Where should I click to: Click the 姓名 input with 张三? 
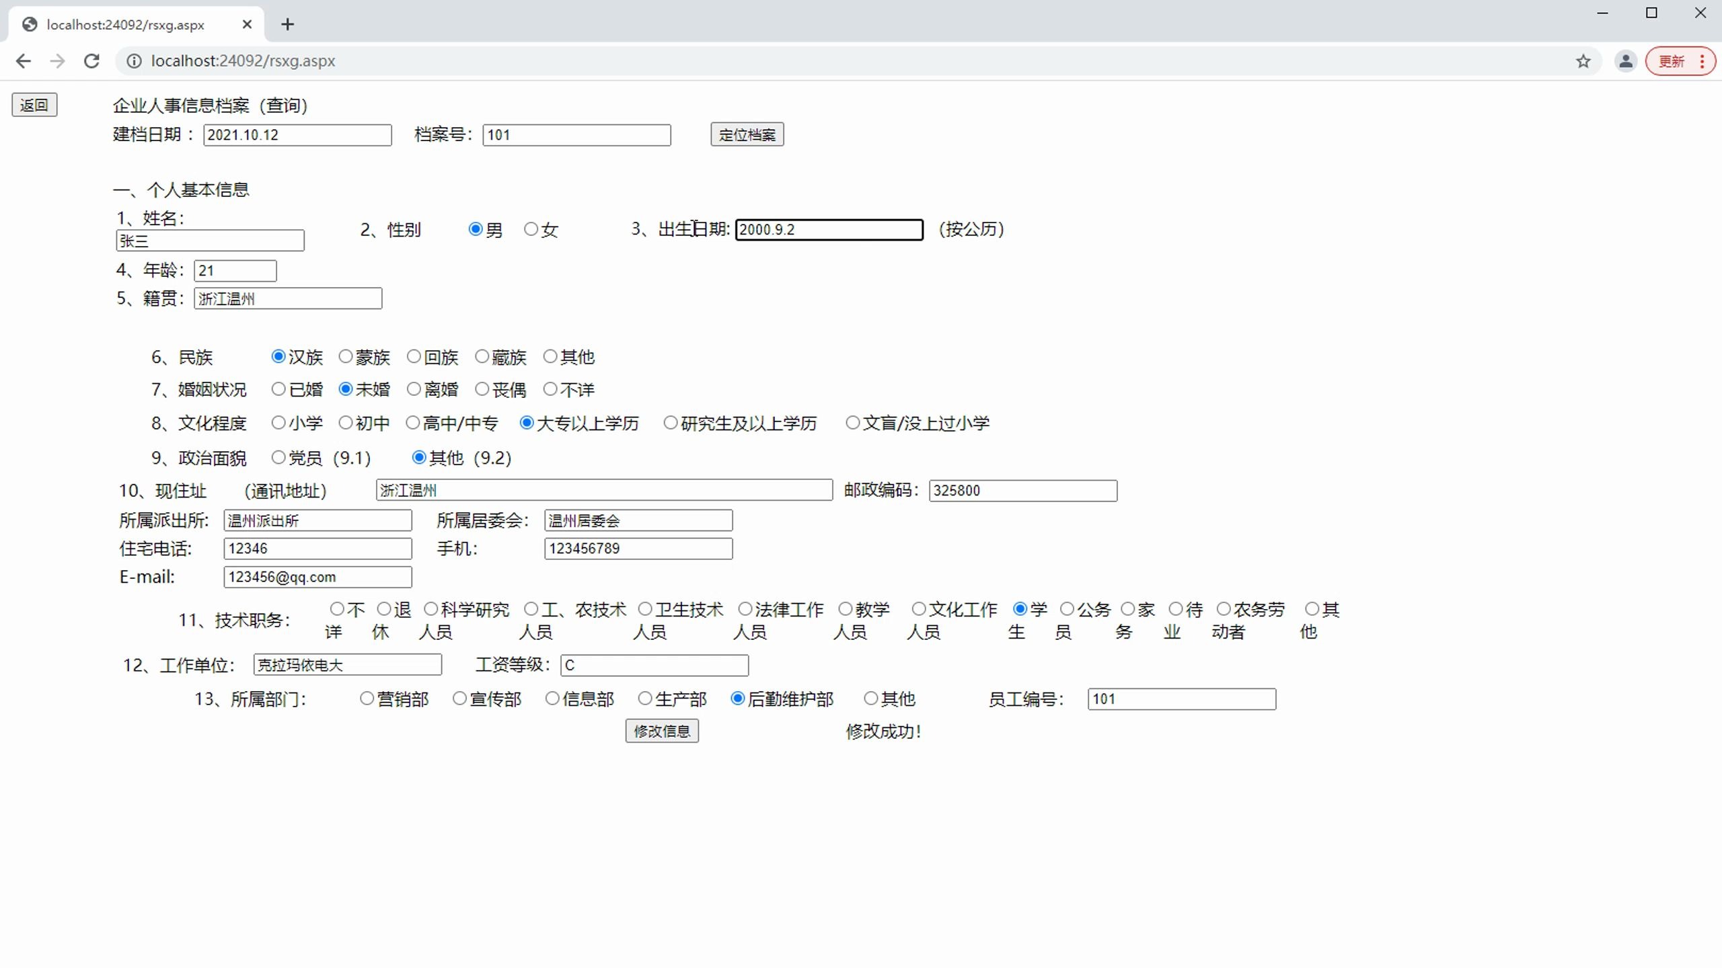210,241
